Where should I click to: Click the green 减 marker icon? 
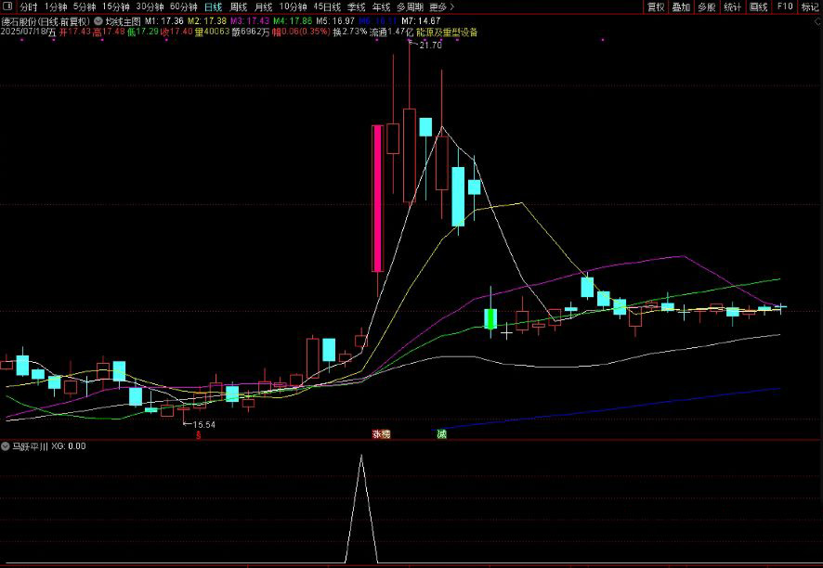pyautogui.click(x=441, y=433)
